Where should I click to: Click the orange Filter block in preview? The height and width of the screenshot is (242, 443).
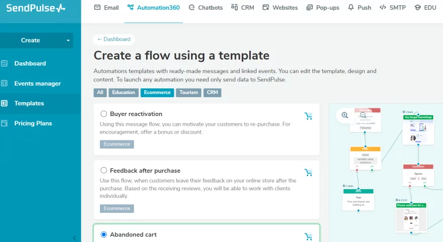[x=365, y=158]
